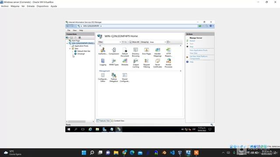Click the VM taskbar search icon

tap(76, 129)
